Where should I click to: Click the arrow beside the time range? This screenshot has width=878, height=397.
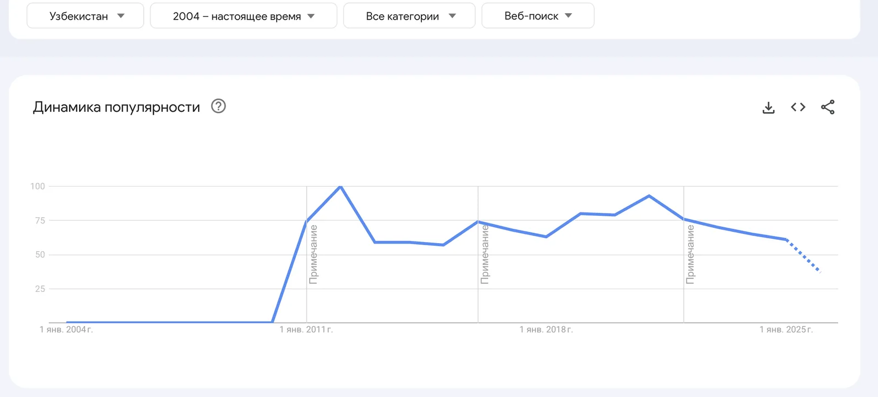(x=311, y=16)
